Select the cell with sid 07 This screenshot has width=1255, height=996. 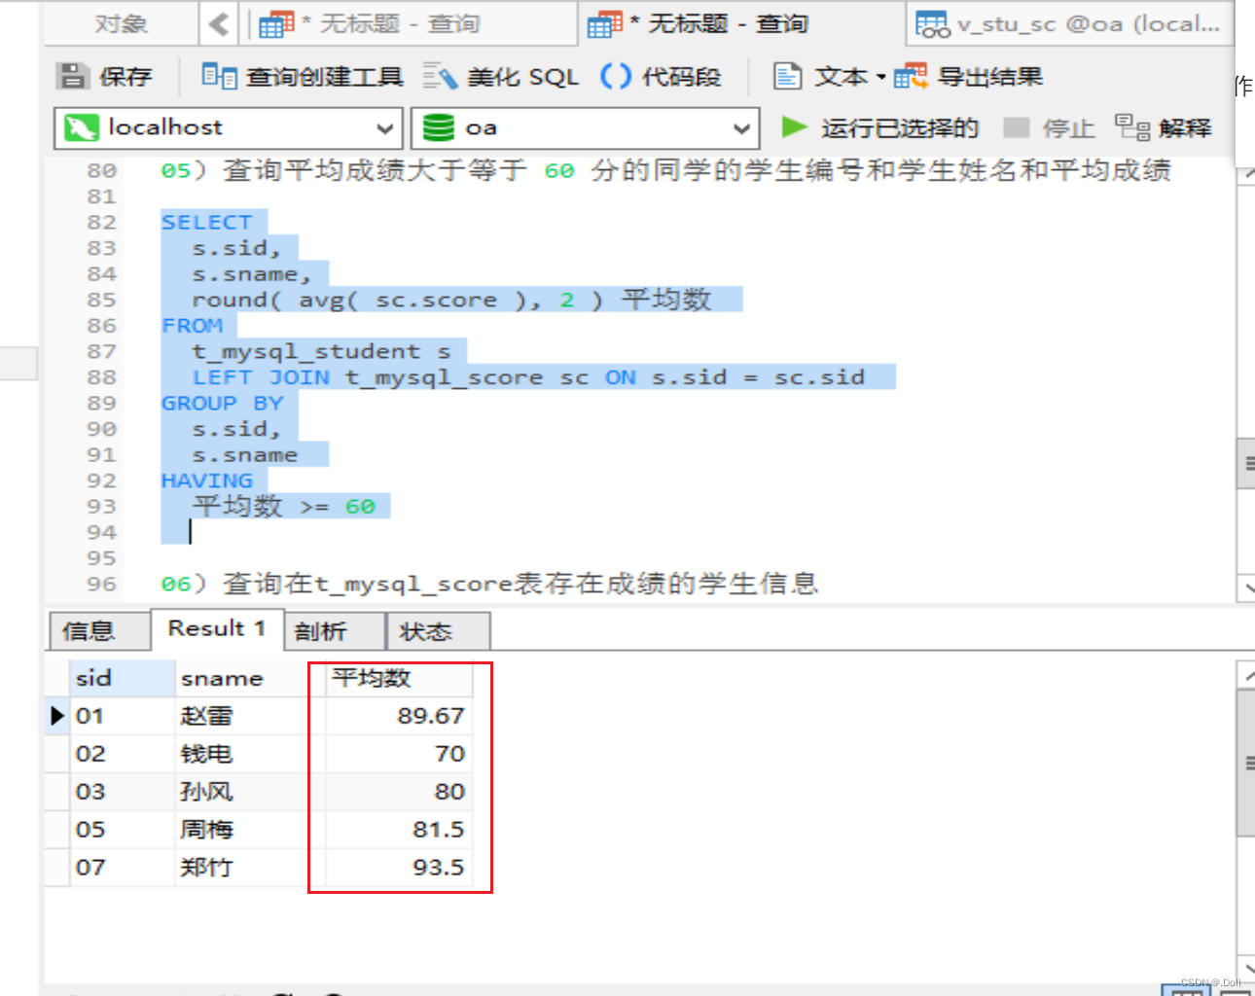122,868
